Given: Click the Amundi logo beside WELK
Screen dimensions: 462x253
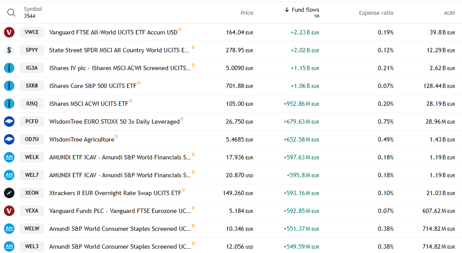Looking at the screenshot, I should (9, 157).
